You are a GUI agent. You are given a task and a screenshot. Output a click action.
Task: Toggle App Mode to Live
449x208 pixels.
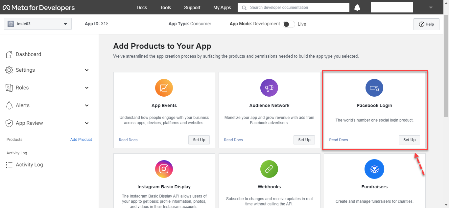point(289,24)
